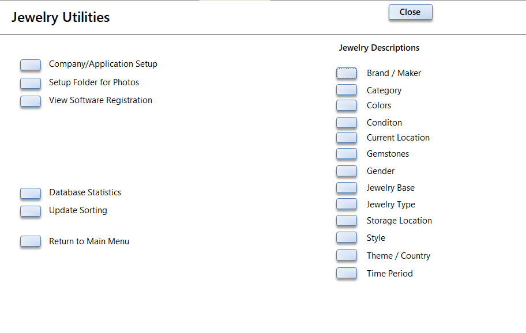Open the Category descriptions list
526x333 pixels.
pyautogui.click(x=347, y=89)
